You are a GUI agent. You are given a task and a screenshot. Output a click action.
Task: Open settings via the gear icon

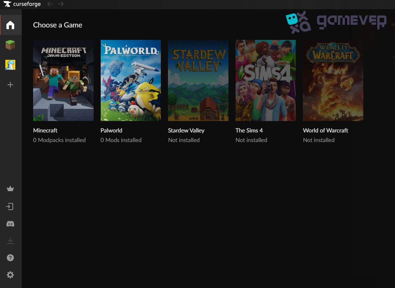(10, 274)
